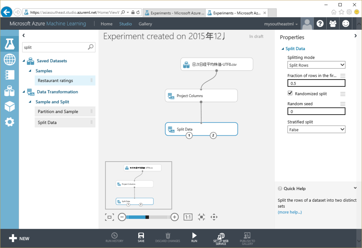Click output port 2 of Split Data

coord(213,135)
